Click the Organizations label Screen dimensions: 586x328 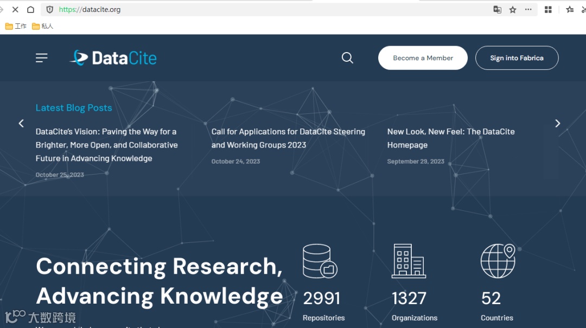click(x=415, y=318)
